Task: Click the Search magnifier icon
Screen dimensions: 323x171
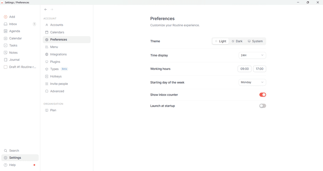Action: [x=6, y=151]
